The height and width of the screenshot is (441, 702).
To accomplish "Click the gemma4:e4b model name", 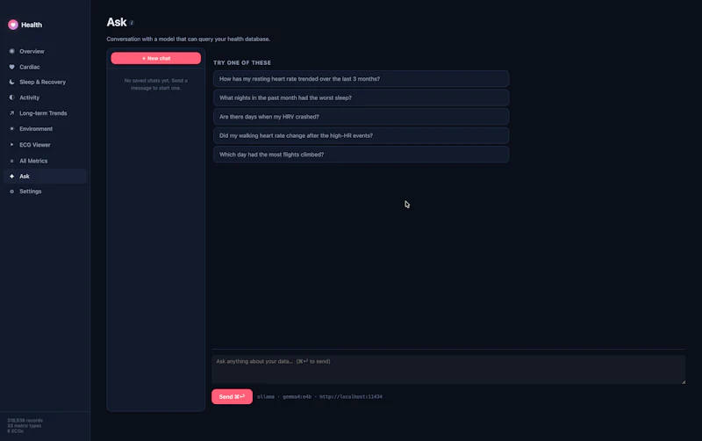I will coord(297,396).
